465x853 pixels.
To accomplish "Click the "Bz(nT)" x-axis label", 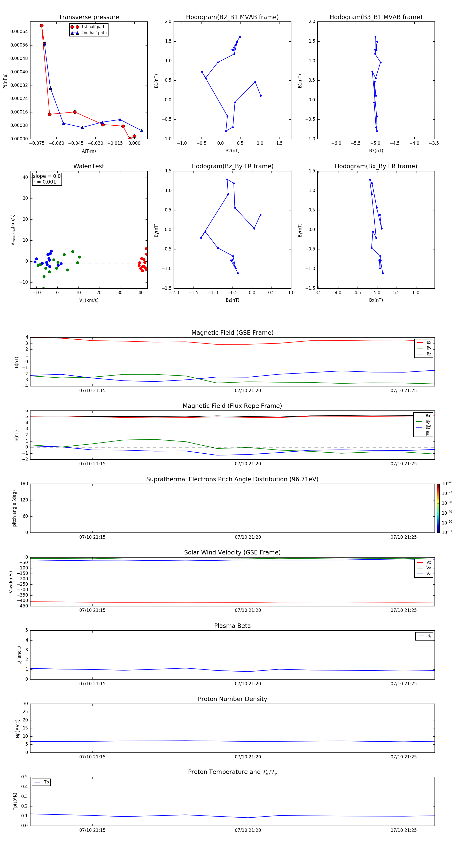I will point(232,300).
